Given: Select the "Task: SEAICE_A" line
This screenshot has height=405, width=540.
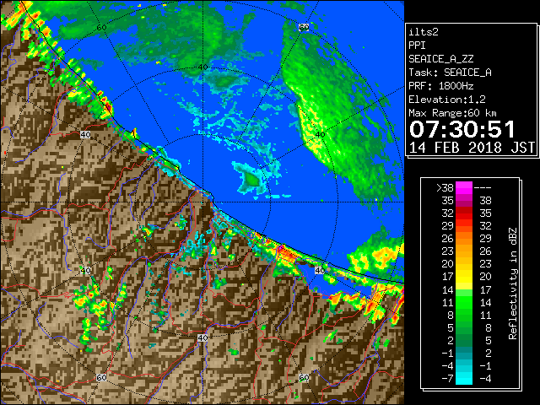Looking at the screenshot, I should click(x=450, y=73).
